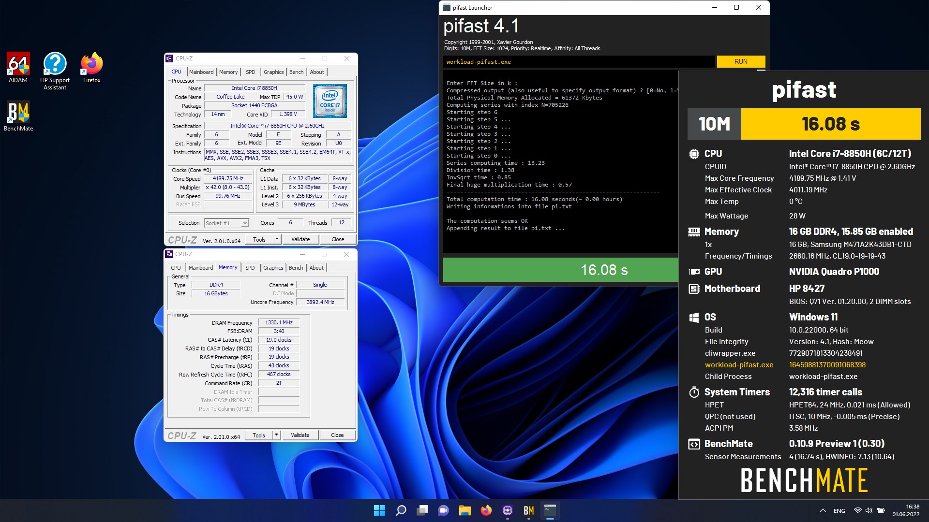Click the GPU card icon in BenchMate panel

[694, 272]
